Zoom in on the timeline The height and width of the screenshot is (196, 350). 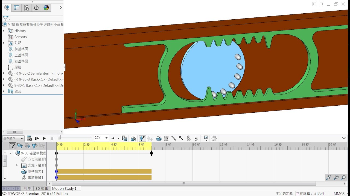tap(336, 177)
